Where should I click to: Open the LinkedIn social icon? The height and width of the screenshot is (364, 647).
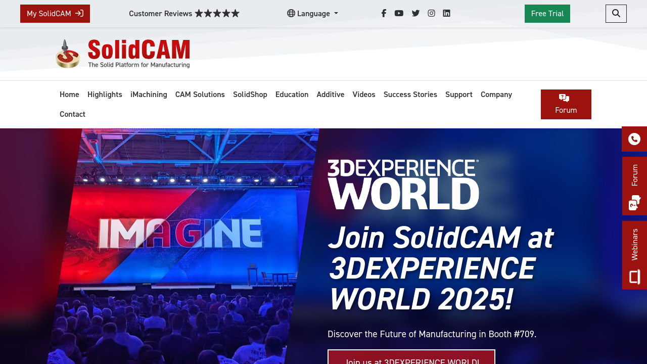tap(446, 14)
